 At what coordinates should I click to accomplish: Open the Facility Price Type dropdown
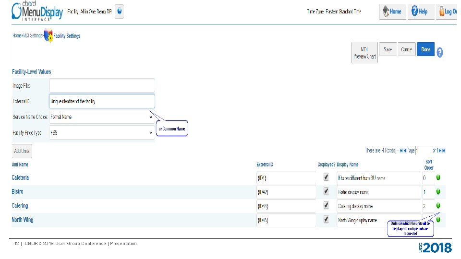[102, 133]
